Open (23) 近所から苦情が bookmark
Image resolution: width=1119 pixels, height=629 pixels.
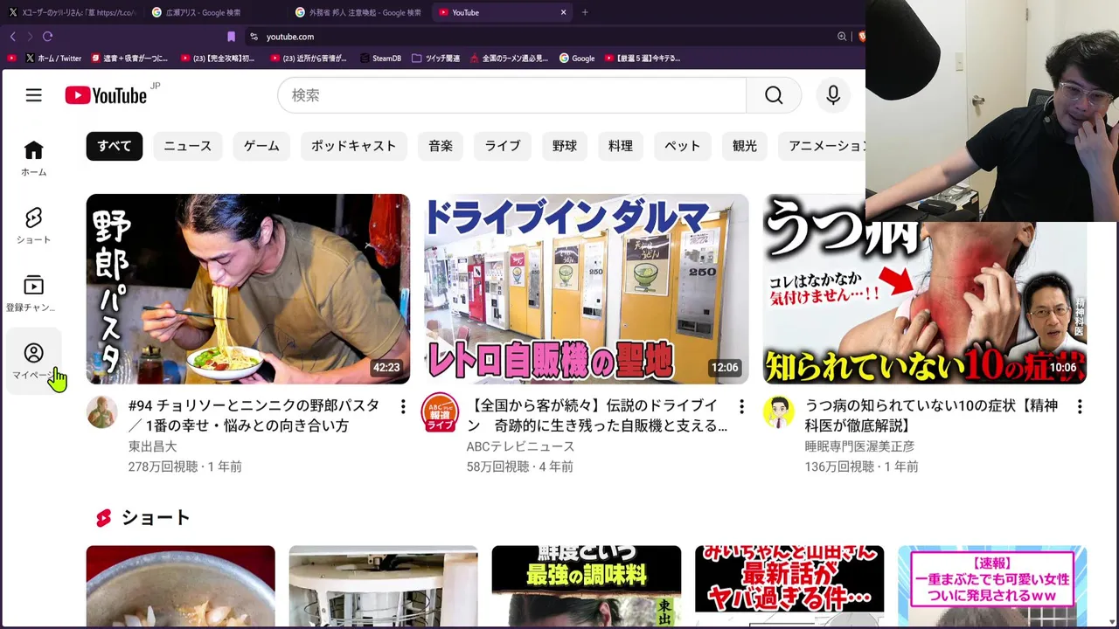[x=309, y=59]
